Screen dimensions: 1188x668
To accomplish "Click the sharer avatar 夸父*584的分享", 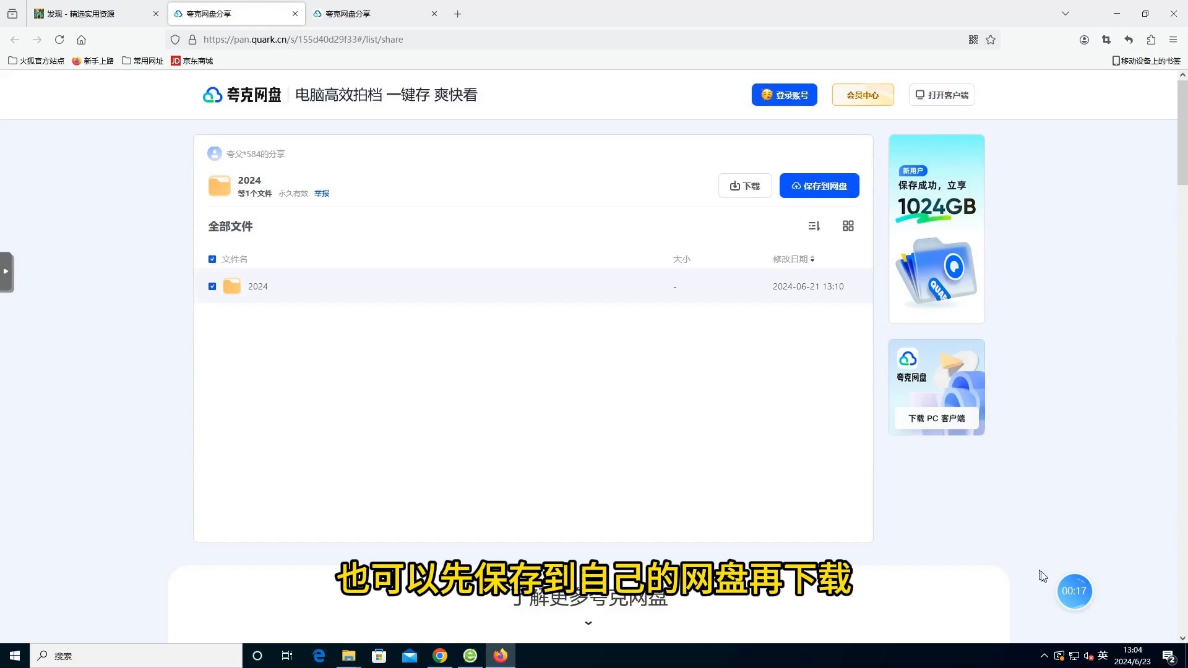I will (215, 153).
